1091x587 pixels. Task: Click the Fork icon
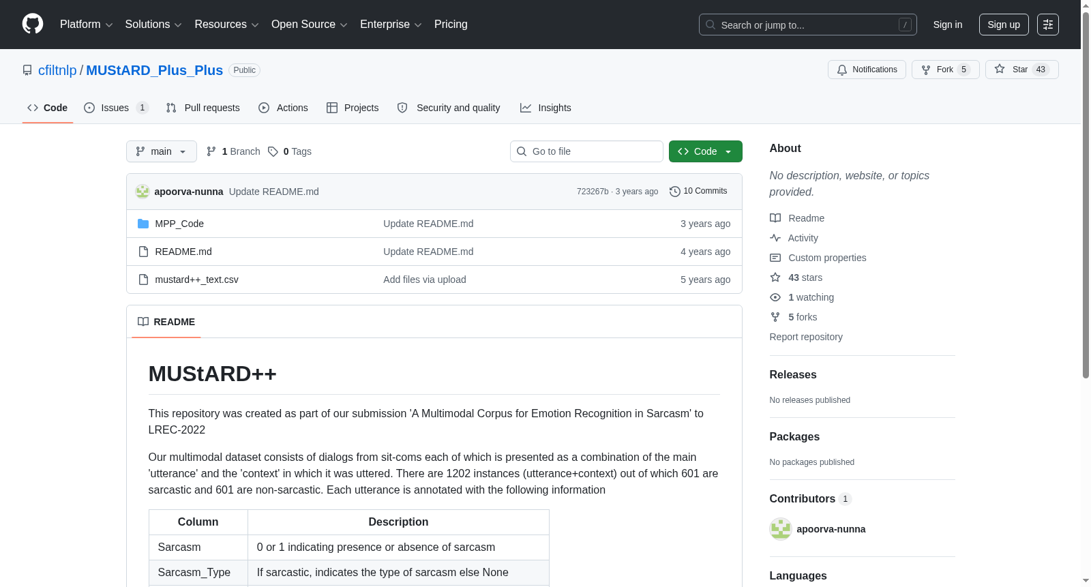point(926,70)
